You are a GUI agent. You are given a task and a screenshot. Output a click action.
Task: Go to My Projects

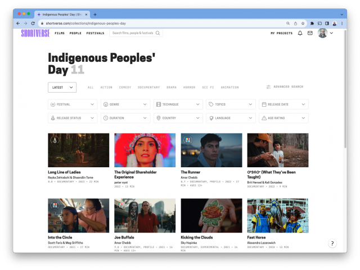(282, 33)
